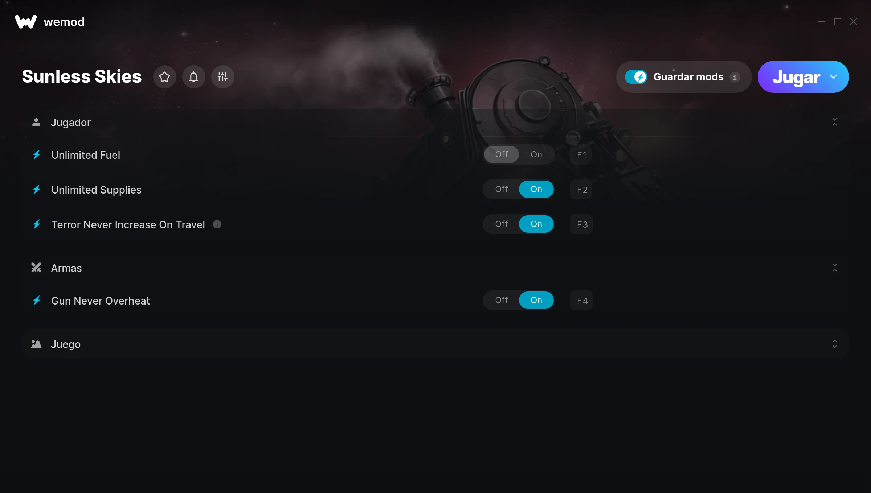Image resolution: width=871 pixels, height=493 pixels.
Task: Click the lightning icon beside Unlimited Fuel
Action: coord(37,155)
